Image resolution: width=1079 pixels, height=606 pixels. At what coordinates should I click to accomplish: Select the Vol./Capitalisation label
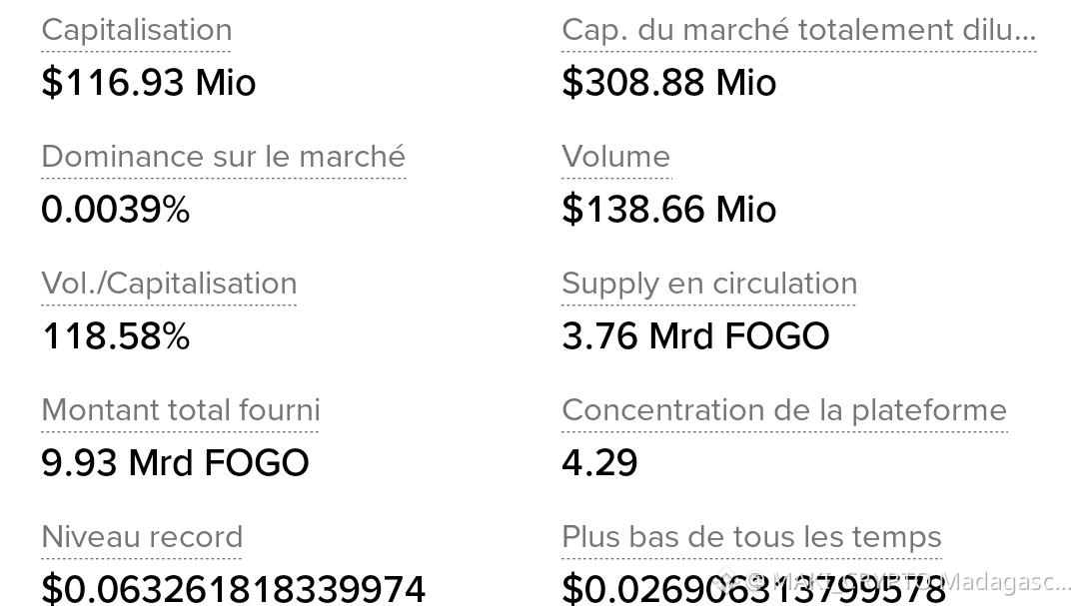(169, 285)
